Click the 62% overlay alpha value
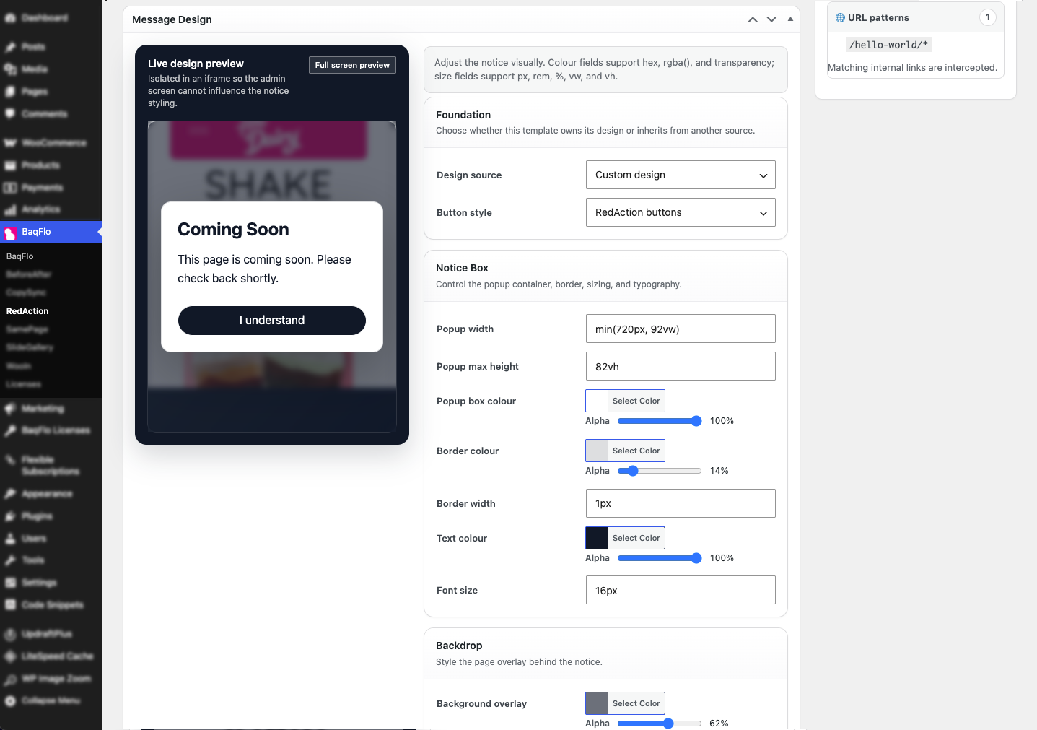 click(719, 724)
